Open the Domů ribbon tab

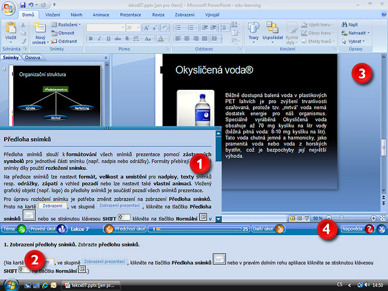coord(28,15)
